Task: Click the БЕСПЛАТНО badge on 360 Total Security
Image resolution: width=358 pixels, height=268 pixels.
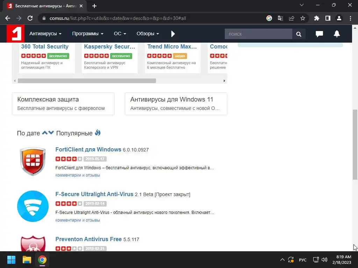Action: (58, 56)
